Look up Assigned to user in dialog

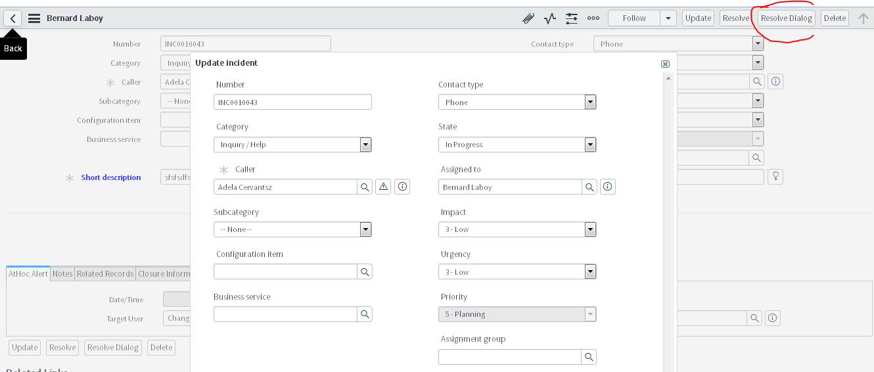click(589, 187)
